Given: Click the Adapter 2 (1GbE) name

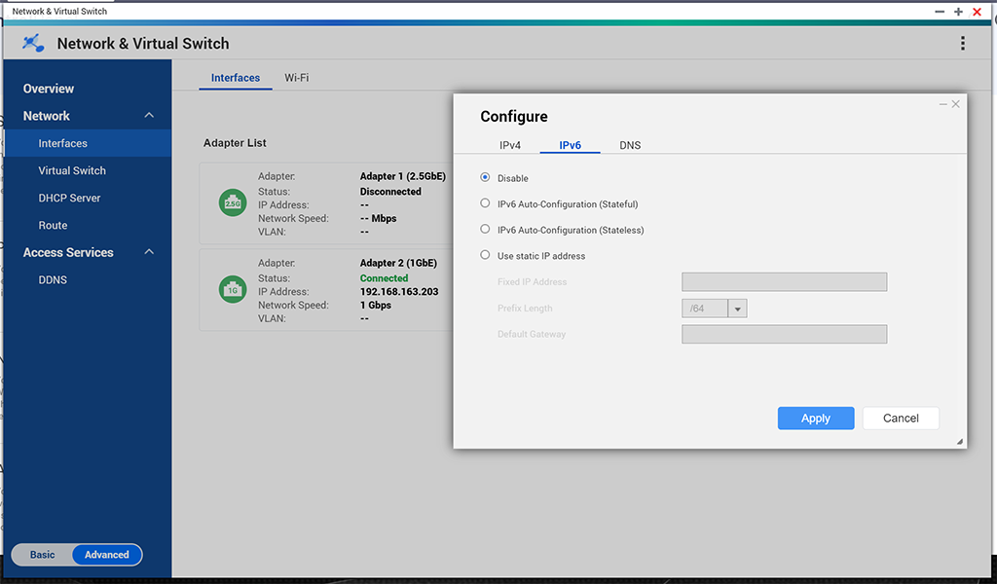Looking at the screenshot, I should click(x=398, y=263).
